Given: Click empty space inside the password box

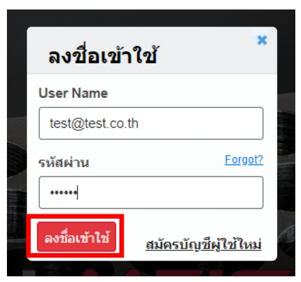Looking at the screenshot, I should (168, 192).
